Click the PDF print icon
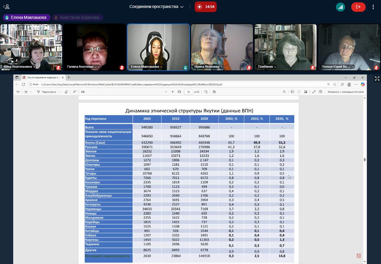This screenshot has width=381, height=264. pos(292,92)
